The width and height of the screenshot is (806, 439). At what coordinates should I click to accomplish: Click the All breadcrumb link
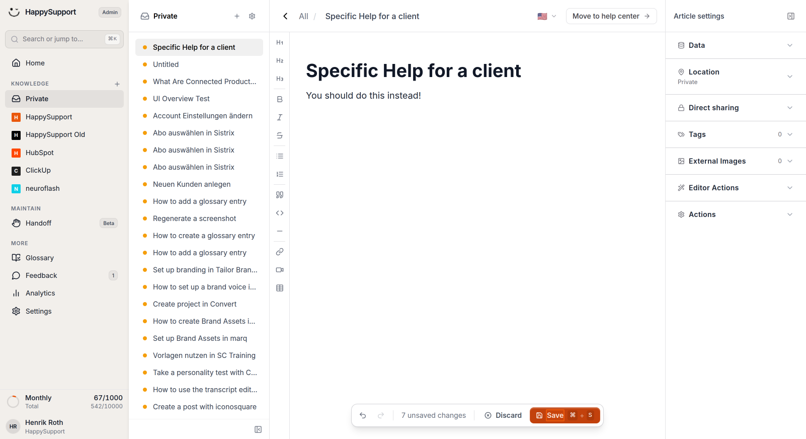click(303, 16)
